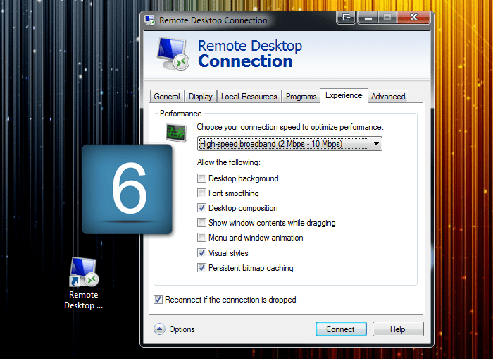Click the 'Remote Desktop ...' shortcut label
Screen dimensions: 493x359
(84, 300)
